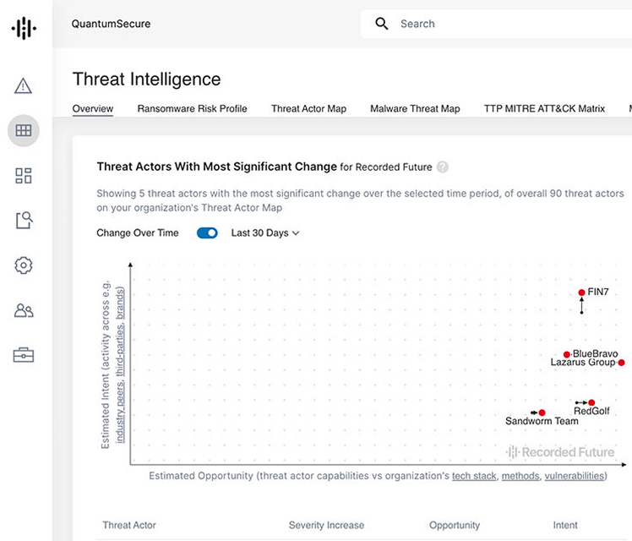Image resolution: width=632 pixels, height=541 pixels.
Task: Expand the Last 30 Days dropdown
Action: 265,233
